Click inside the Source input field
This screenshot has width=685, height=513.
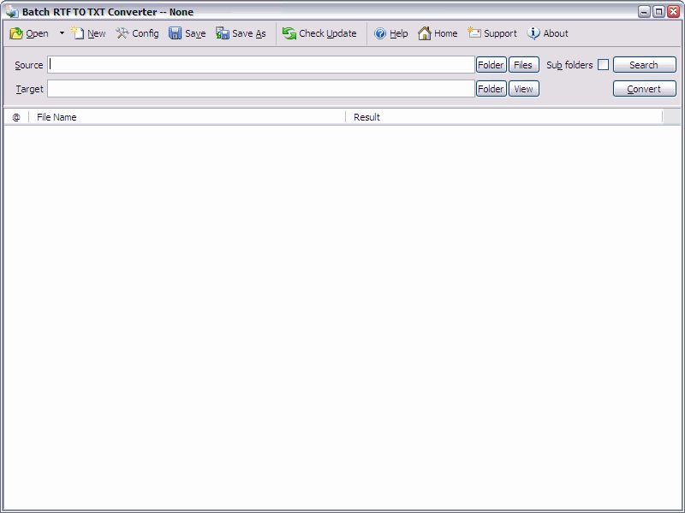pyautogui.click(x=257, y=64)
